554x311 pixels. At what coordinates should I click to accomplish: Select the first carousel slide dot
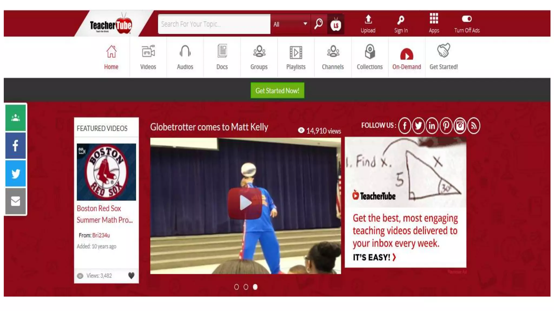236,287
